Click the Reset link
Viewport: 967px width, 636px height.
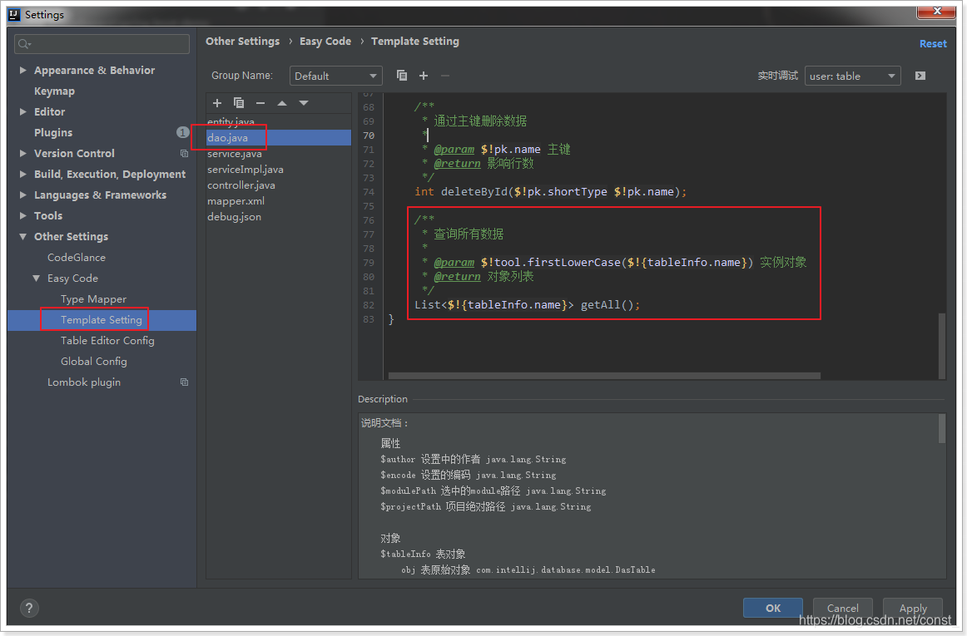click(x=932, y=44)
